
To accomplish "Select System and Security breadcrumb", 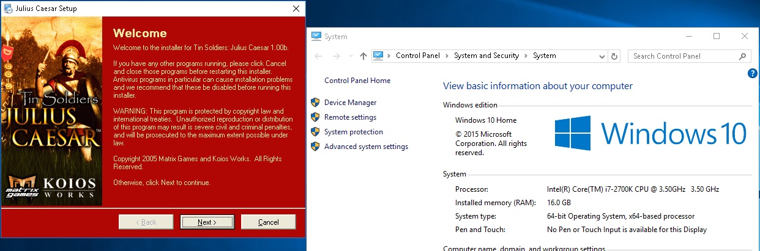I will pos(486,56).
